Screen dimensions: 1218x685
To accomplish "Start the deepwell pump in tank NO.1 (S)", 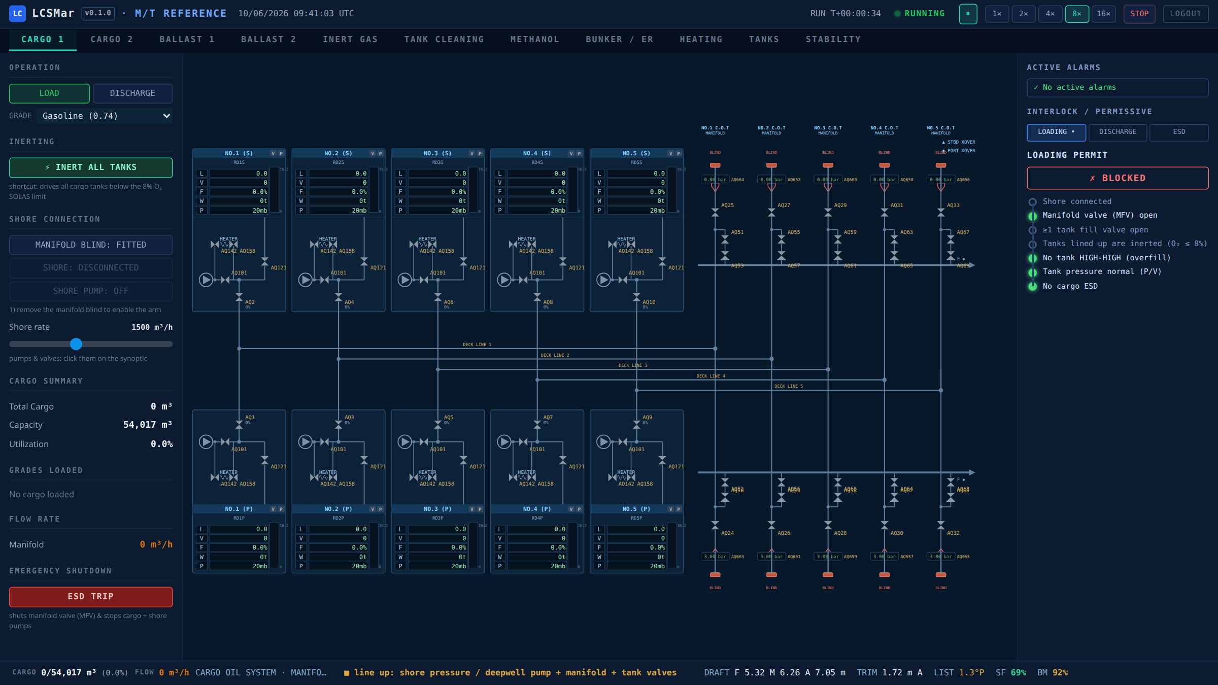I will pos(206,280).
